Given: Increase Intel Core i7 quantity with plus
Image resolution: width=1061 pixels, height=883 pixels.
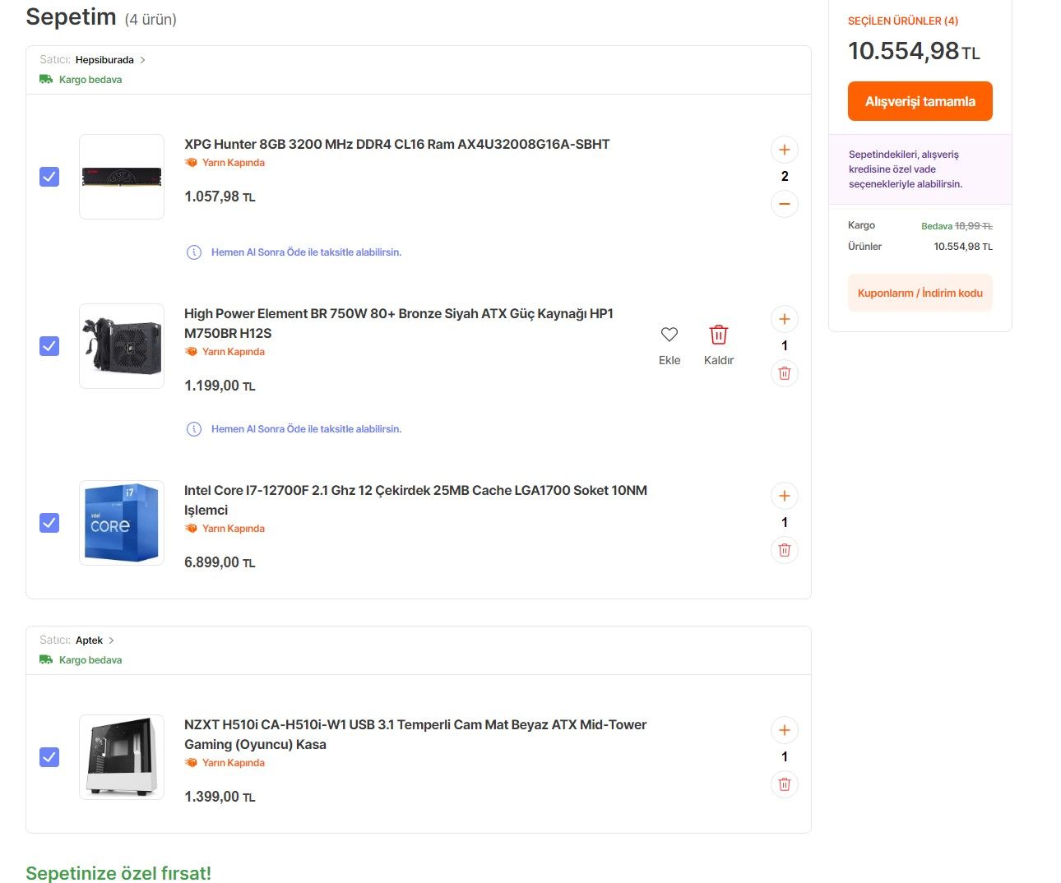Looking at the screenshot, I should pos(784,496).
